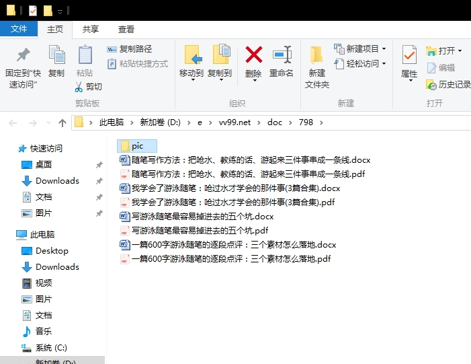
Task: Open pinned Downloads in Quick access
Action: coord(50,181)
